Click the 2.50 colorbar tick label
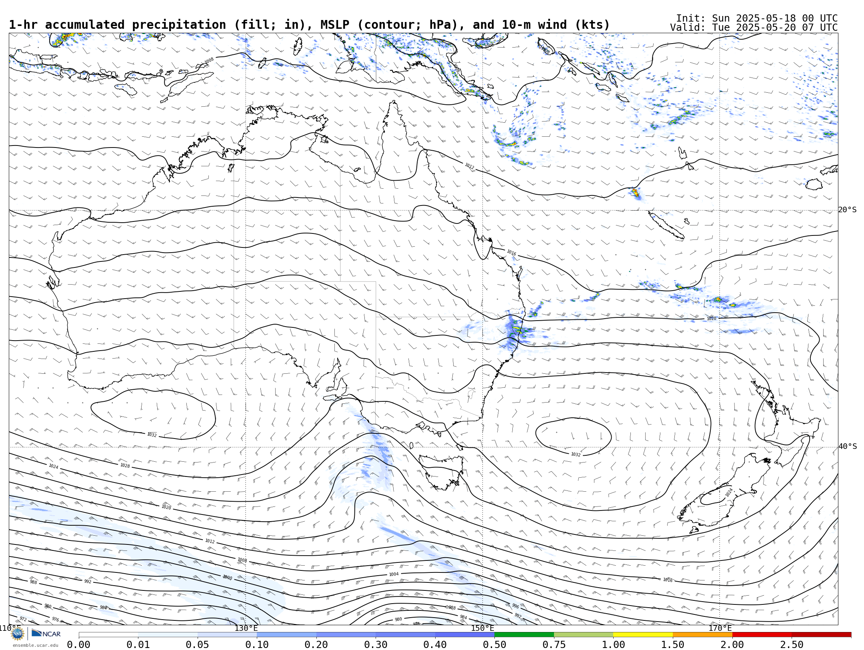 pyautogui.click(x=792, y=645)
